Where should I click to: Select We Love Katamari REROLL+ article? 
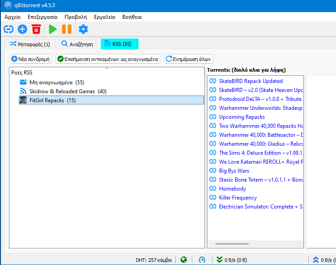coord(255,162)
